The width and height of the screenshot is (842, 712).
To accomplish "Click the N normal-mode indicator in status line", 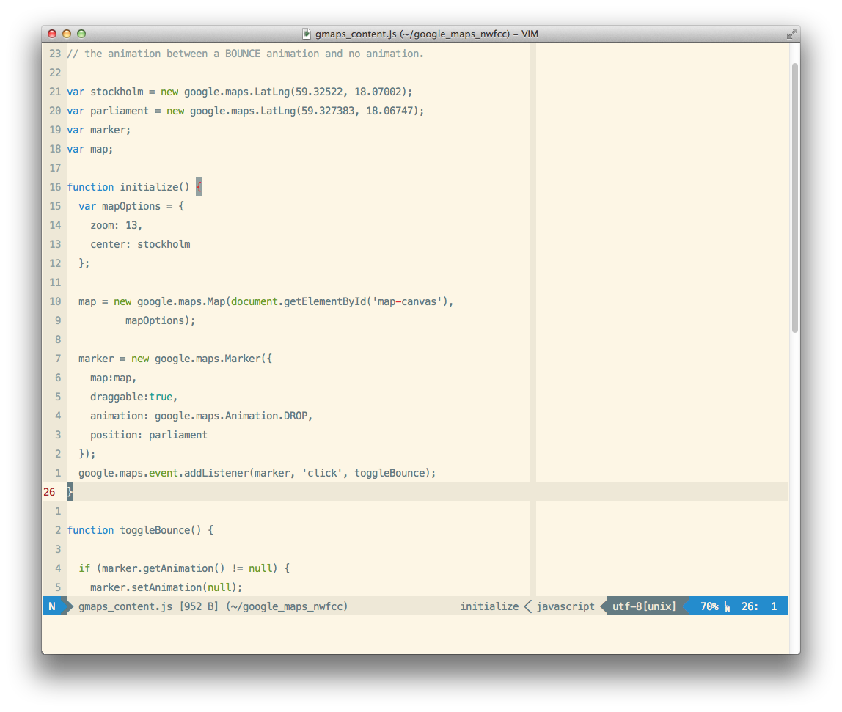I will (52, 606).
